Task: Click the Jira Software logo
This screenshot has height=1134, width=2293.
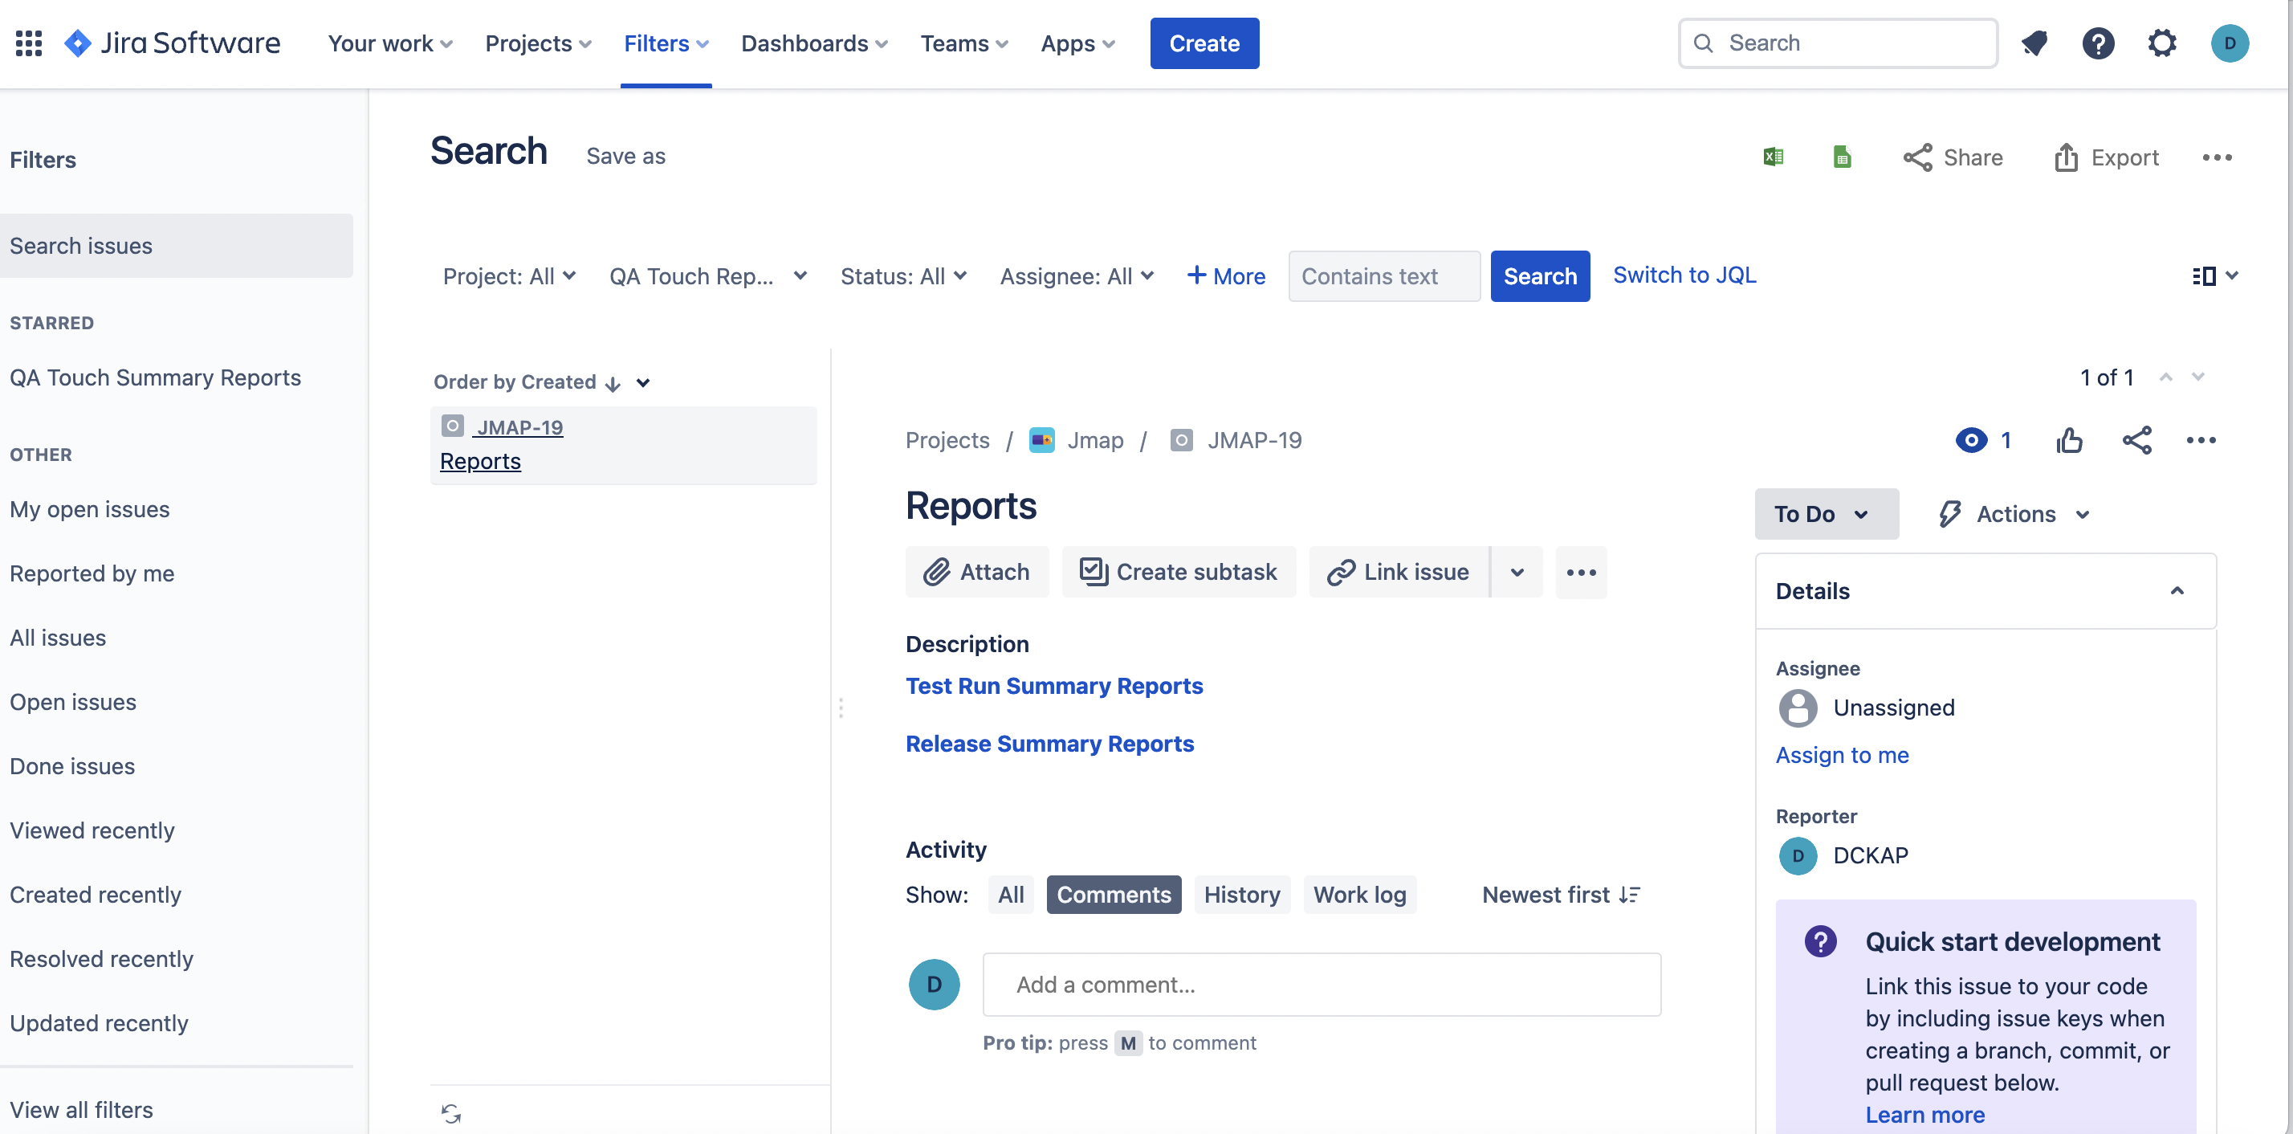Action: tap(173, 43)
